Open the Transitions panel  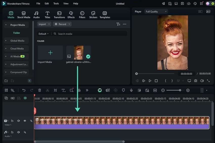[59, 15]
